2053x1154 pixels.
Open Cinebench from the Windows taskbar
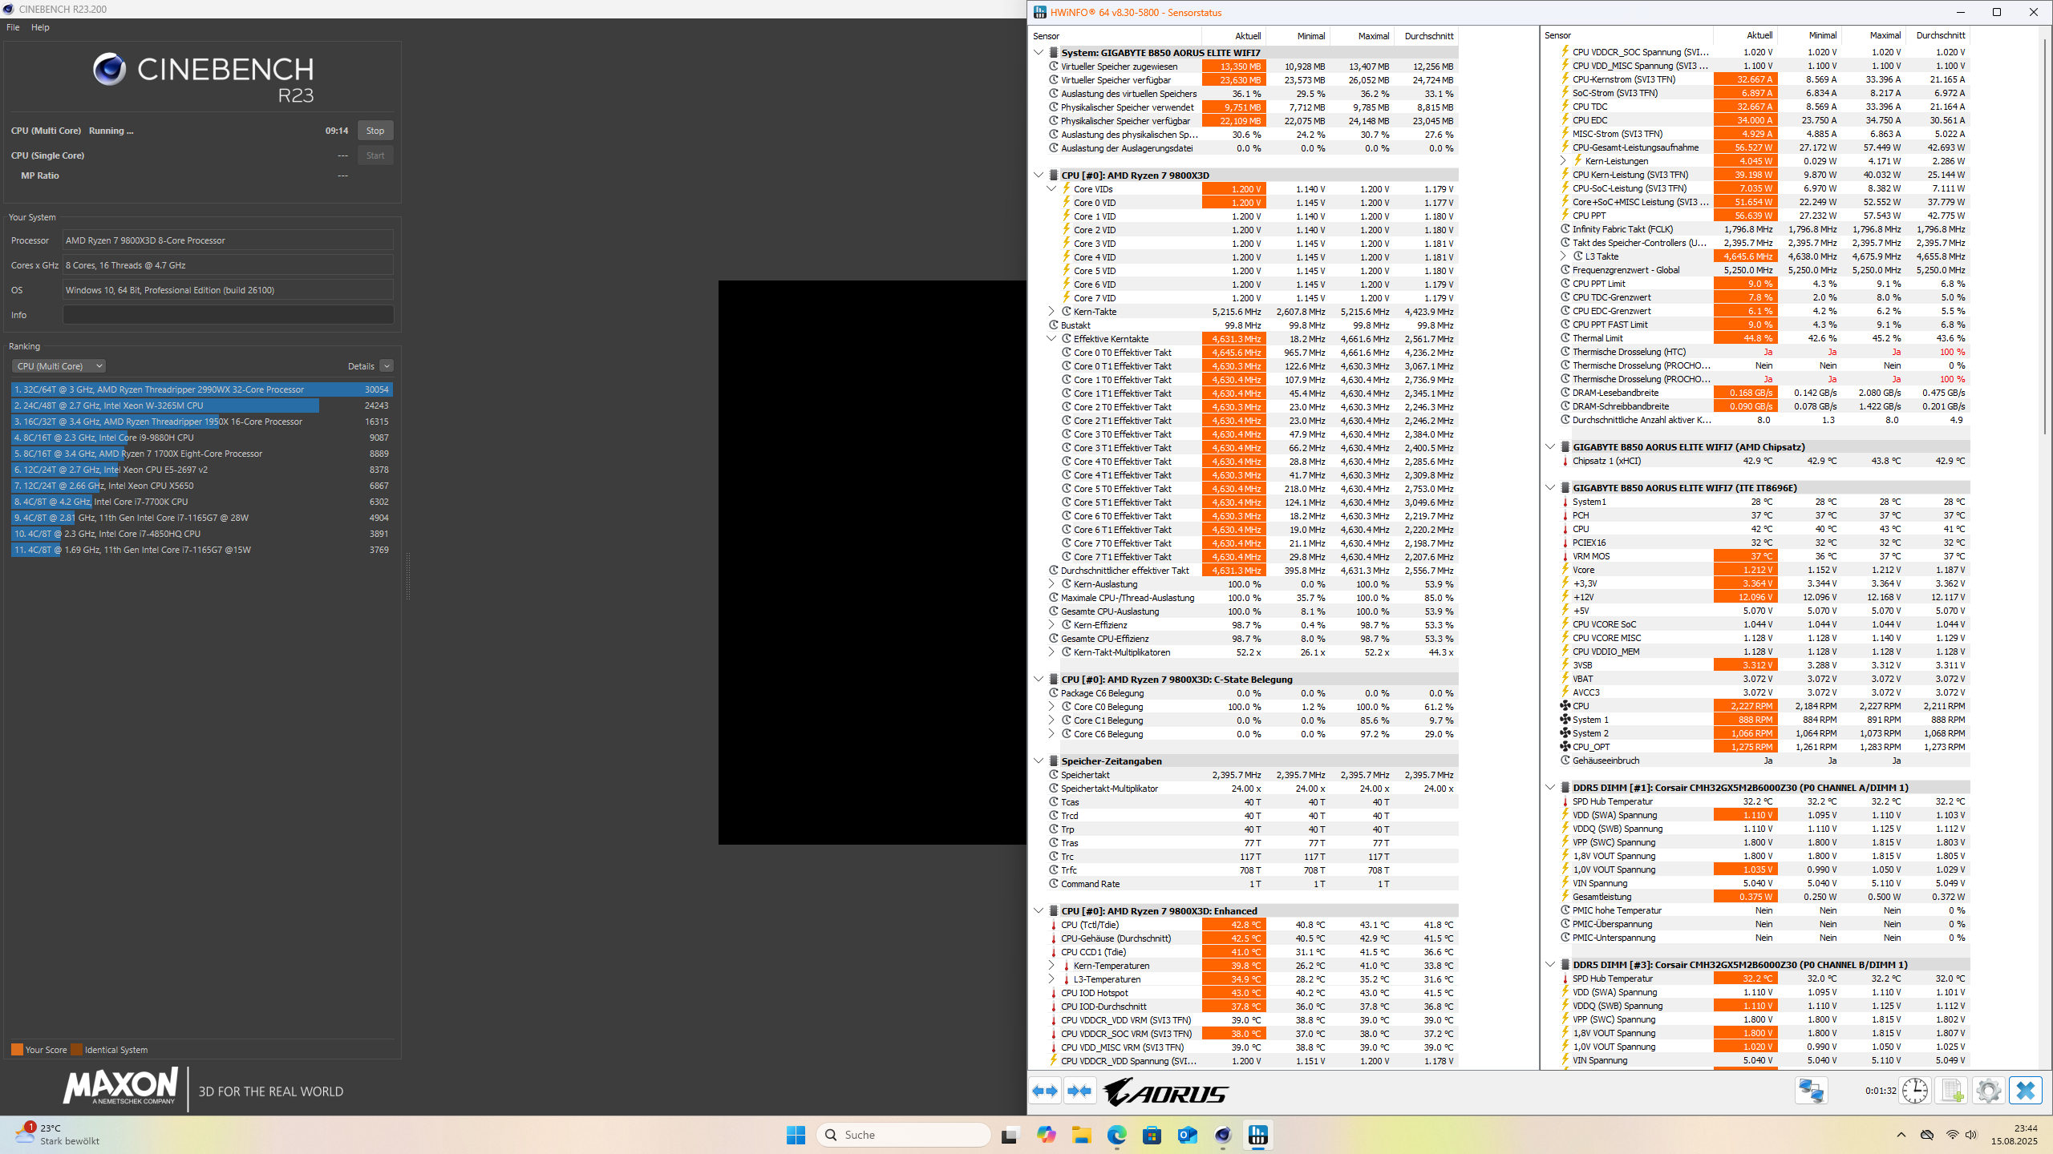click(x=1222, y=1135)
